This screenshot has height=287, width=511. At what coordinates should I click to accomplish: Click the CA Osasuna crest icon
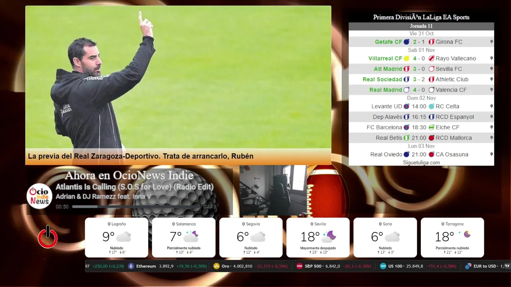(x=431, y=154)
